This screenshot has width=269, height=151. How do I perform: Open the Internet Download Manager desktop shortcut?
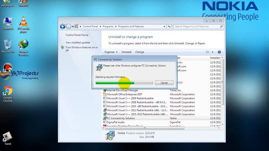pyautogui.click(x=24, y=48)
